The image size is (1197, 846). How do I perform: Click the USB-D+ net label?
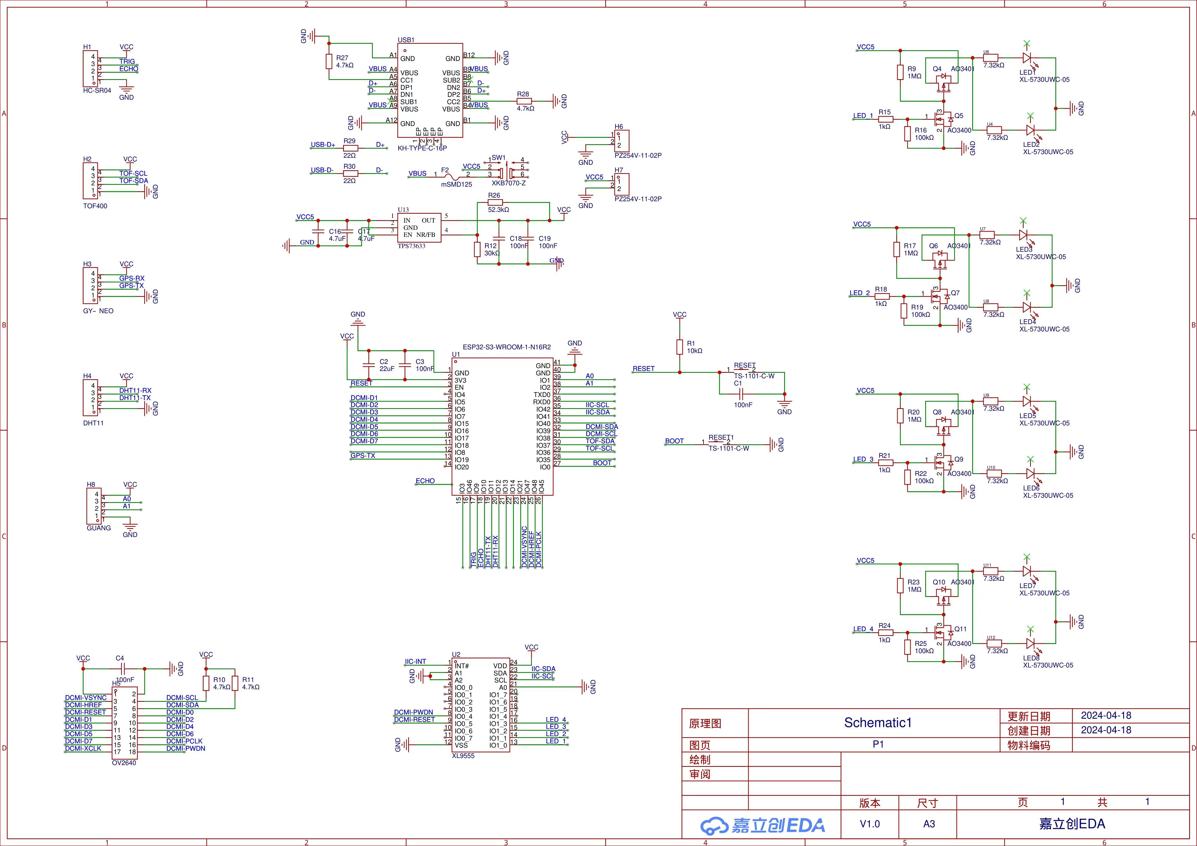coord(323,145)
